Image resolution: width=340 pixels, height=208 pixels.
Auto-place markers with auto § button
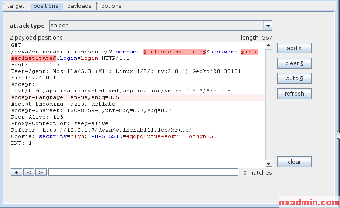(294, 79)
